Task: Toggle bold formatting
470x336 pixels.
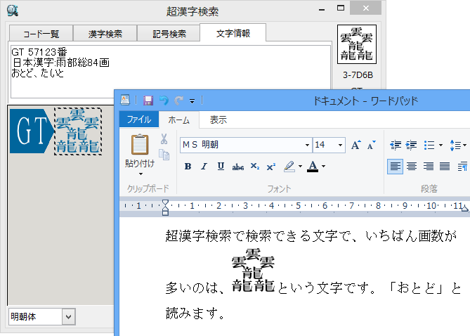Action: 188,167
